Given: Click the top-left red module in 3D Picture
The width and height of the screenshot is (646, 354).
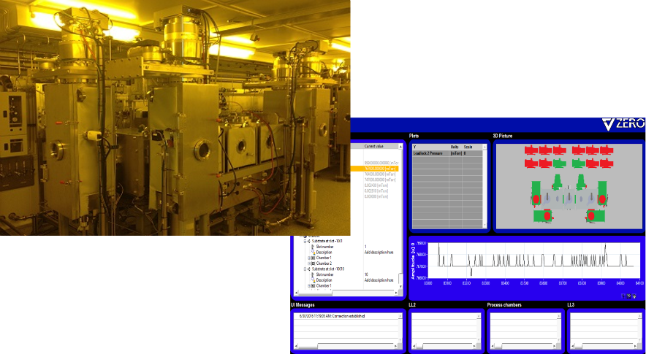Looking at the screenshot, I should click(x=531, y=150).
